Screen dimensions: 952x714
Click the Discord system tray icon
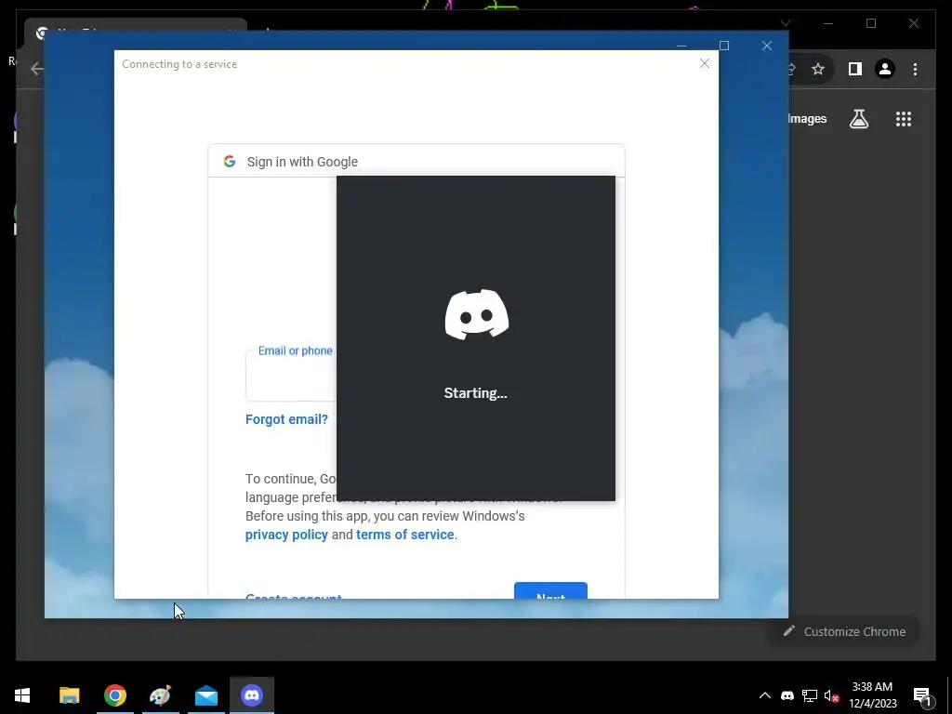pyautogui.click(x=787, y=695)
